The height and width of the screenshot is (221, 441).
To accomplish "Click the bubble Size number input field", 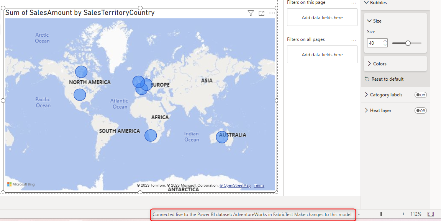I will [x=375, y=43].
